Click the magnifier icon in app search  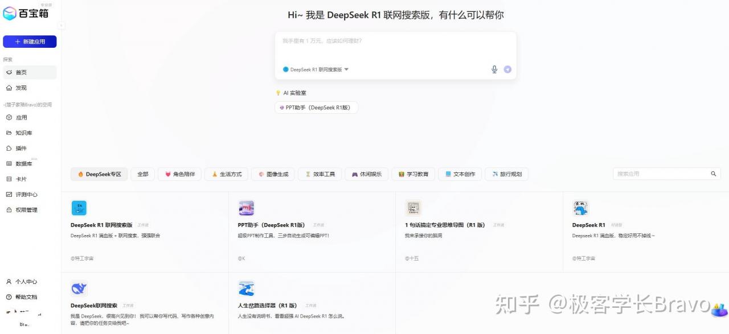(713, 174)
